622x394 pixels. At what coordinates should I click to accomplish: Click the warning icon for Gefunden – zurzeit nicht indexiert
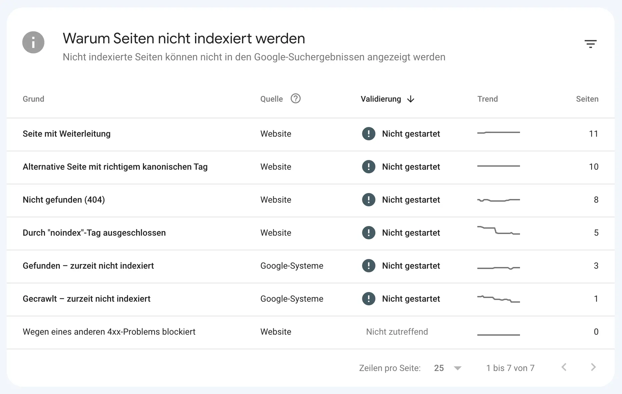click(x=369, y=266)
